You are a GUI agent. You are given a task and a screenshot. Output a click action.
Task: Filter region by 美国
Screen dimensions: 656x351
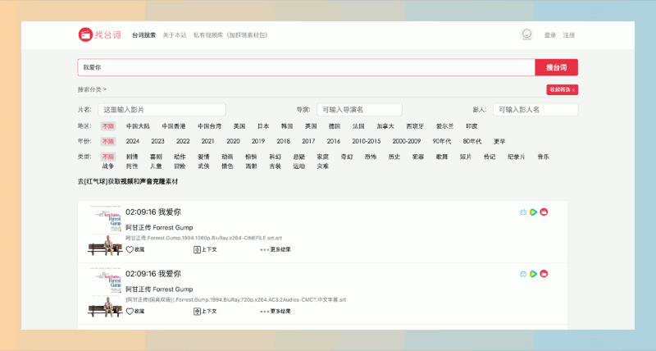pos(239,126)
